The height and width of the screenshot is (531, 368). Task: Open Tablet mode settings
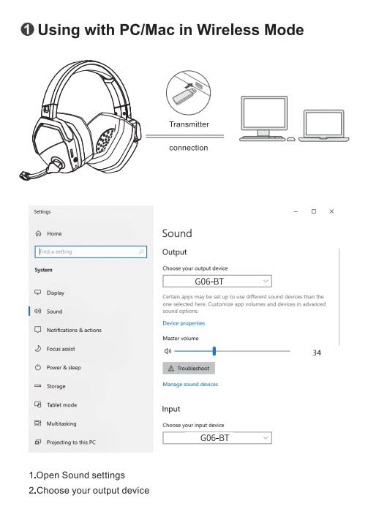point(61,404)
